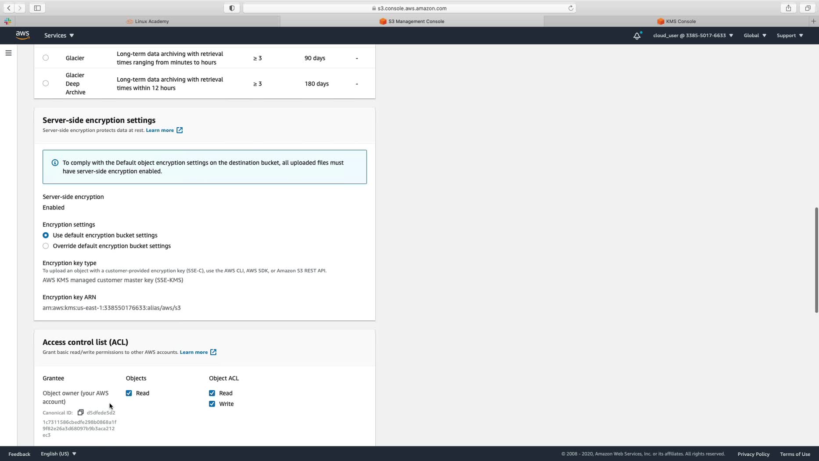
Task: Focus the s3.console.aws.amazon.com address bar
Action: pos(409,8)
